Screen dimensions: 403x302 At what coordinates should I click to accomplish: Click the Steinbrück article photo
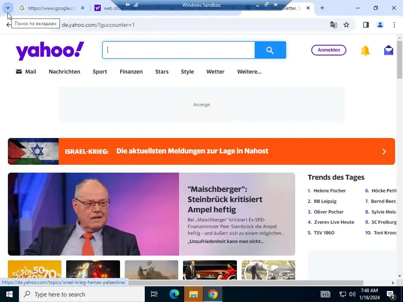click(94, 214)
